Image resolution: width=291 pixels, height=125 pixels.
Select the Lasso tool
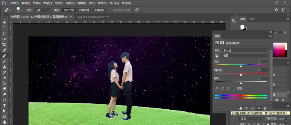tap(4, 33)
